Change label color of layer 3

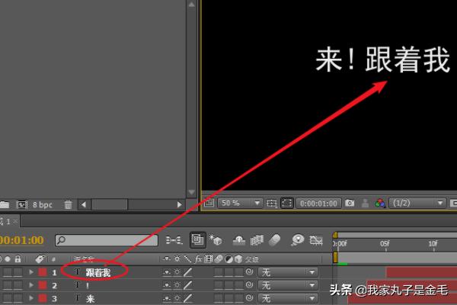point(43,298)
